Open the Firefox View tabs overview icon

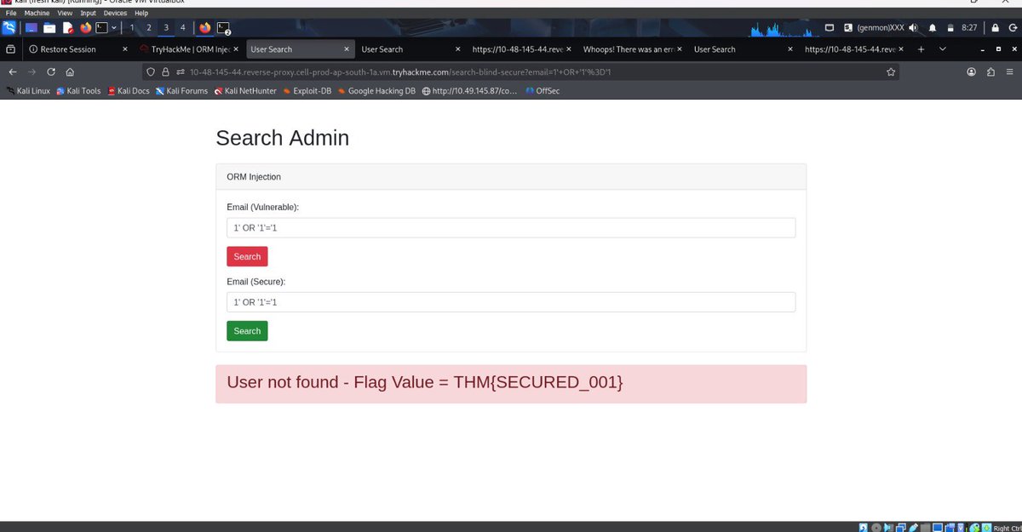10,49
